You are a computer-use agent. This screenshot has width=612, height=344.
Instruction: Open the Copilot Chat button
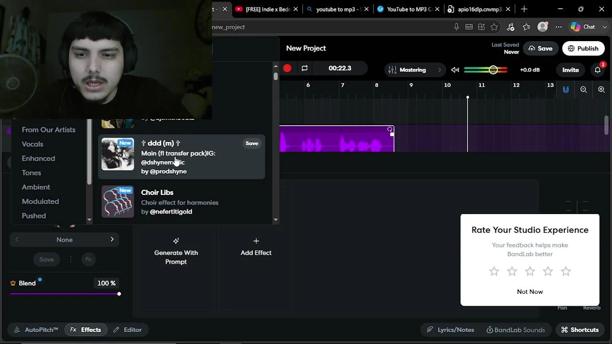pyautogui.click(x=583, y=27)
